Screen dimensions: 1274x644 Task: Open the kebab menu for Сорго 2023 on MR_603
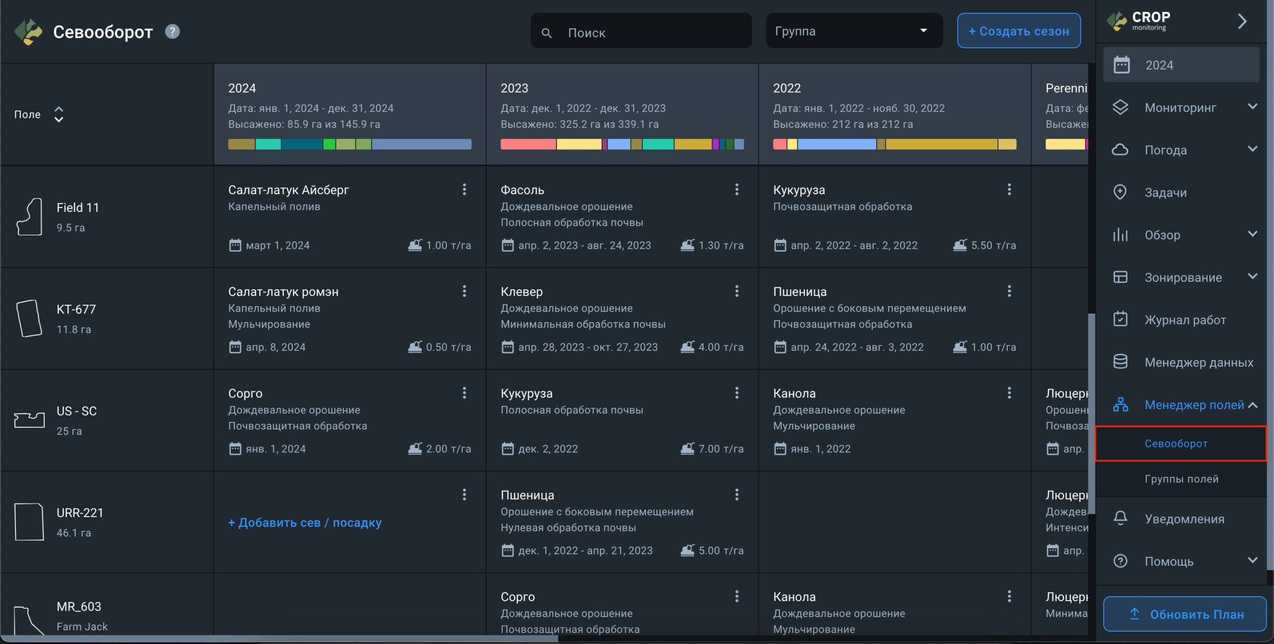(x=737, y=596)
